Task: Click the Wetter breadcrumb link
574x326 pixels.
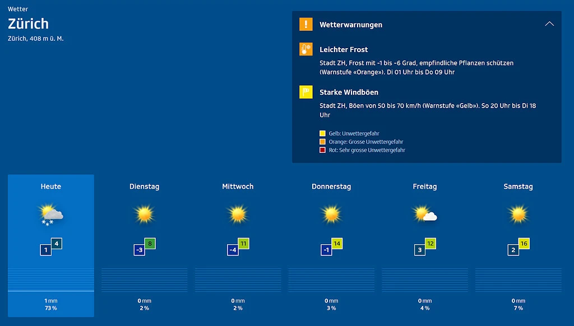Action: point(18,10)
